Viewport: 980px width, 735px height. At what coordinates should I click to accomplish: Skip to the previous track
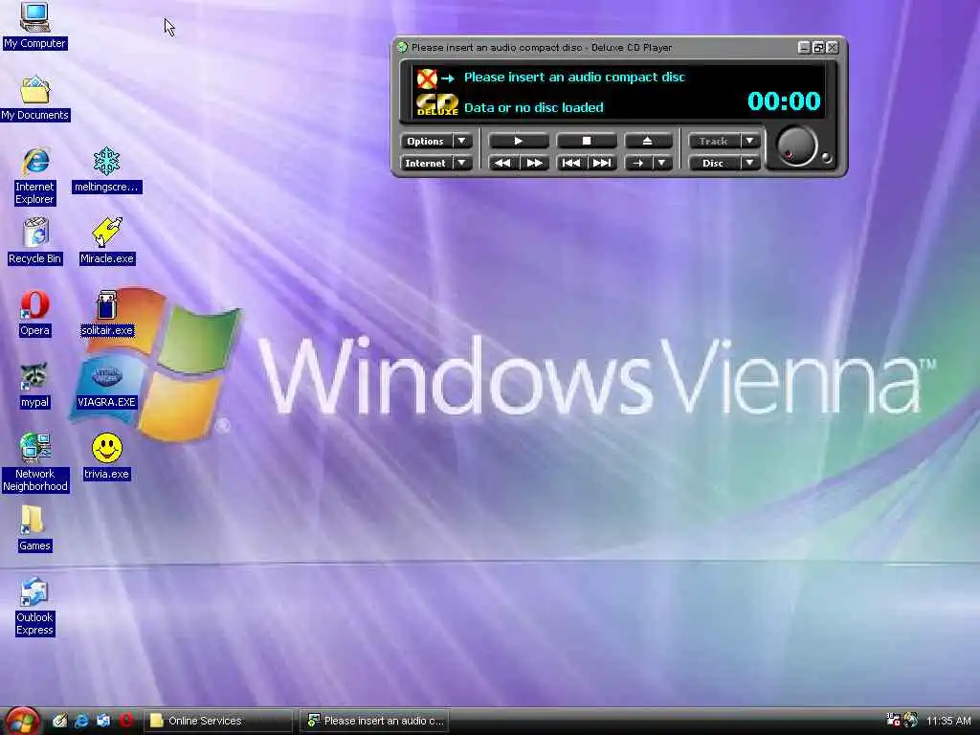[570, 163]
